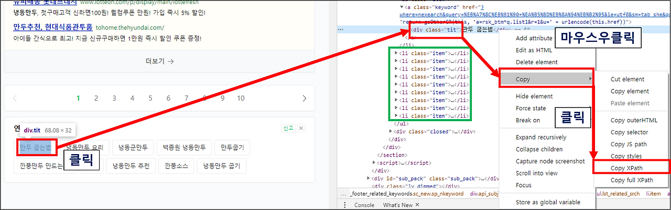The image size is (671, 210).
Task: Select current page number 1
Action: pos(78,98)
